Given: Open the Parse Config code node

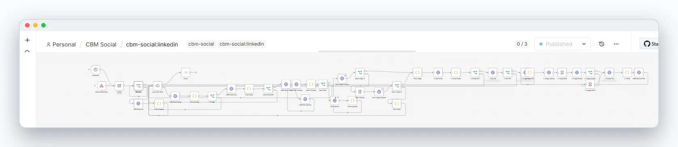Looking at the screenshot, I should click(194, 96).
